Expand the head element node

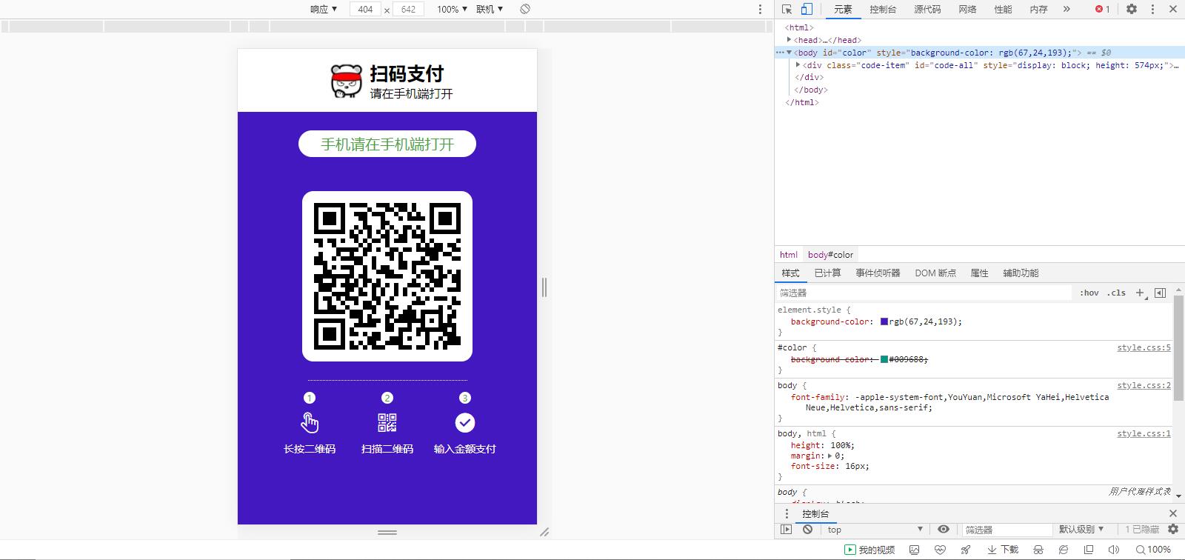click(790, 40)
